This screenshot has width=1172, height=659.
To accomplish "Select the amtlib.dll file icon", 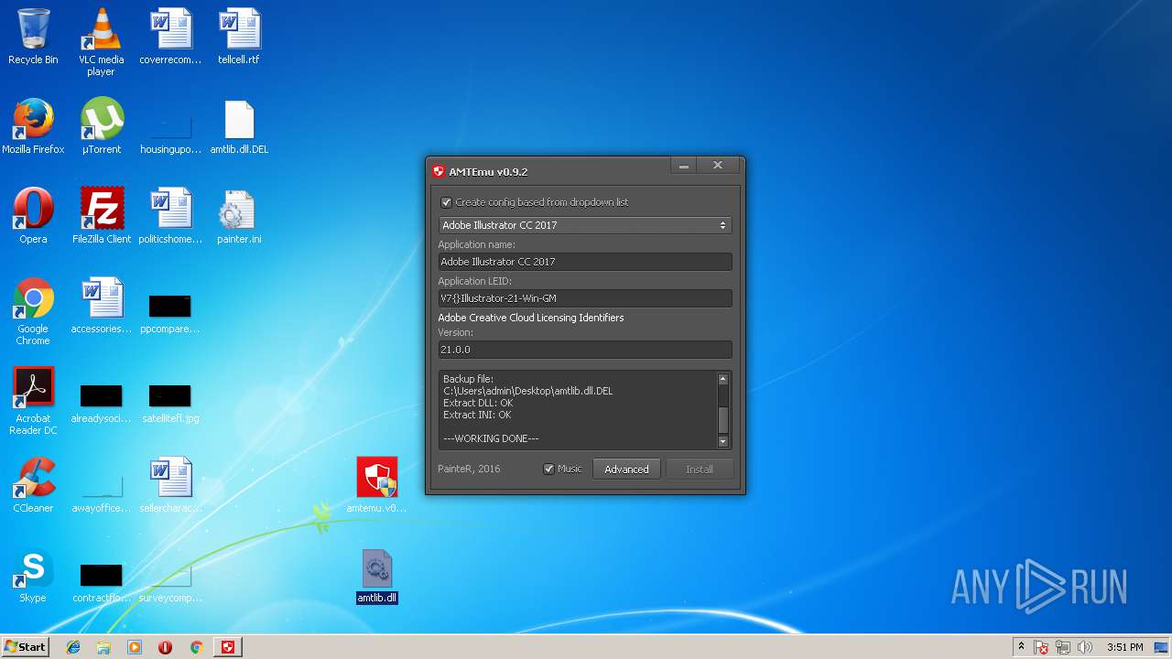I will coord(376,575).
